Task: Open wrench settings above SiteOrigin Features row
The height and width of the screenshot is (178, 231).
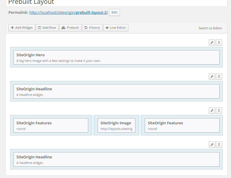Action: tap(212, 111)
